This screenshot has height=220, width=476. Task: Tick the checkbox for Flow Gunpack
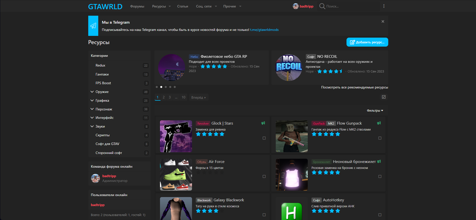[x=380, y=138]
